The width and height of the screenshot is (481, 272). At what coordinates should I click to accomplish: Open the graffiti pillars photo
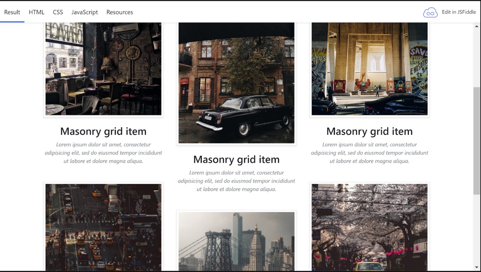(369, 69)
